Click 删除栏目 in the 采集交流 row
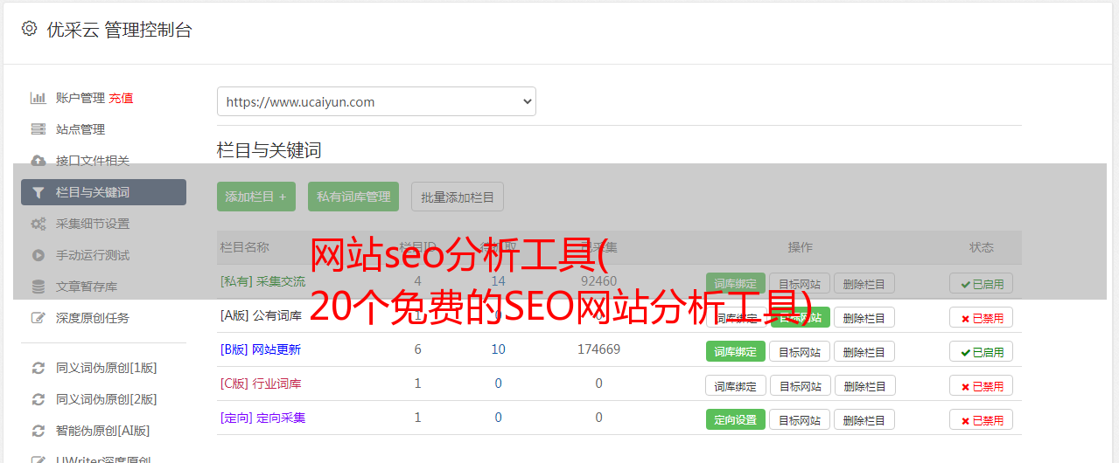The height and width of the screenshot is (463, 1119). click(864, 283)
